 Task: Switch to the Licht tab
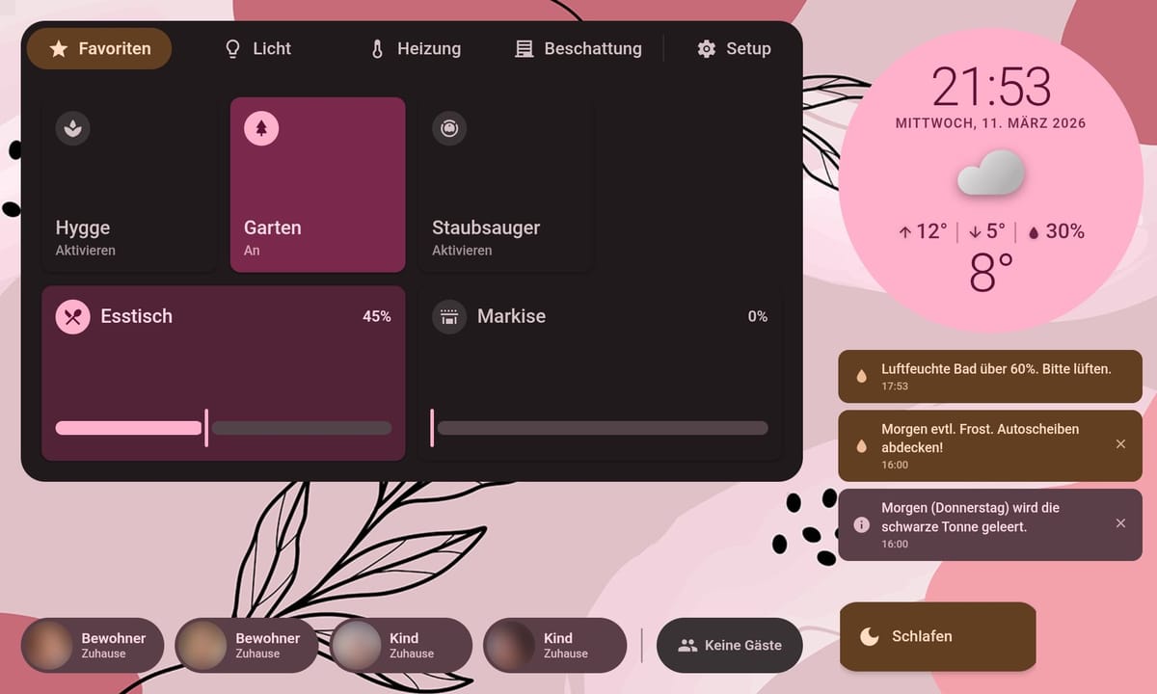pos(257,48)
